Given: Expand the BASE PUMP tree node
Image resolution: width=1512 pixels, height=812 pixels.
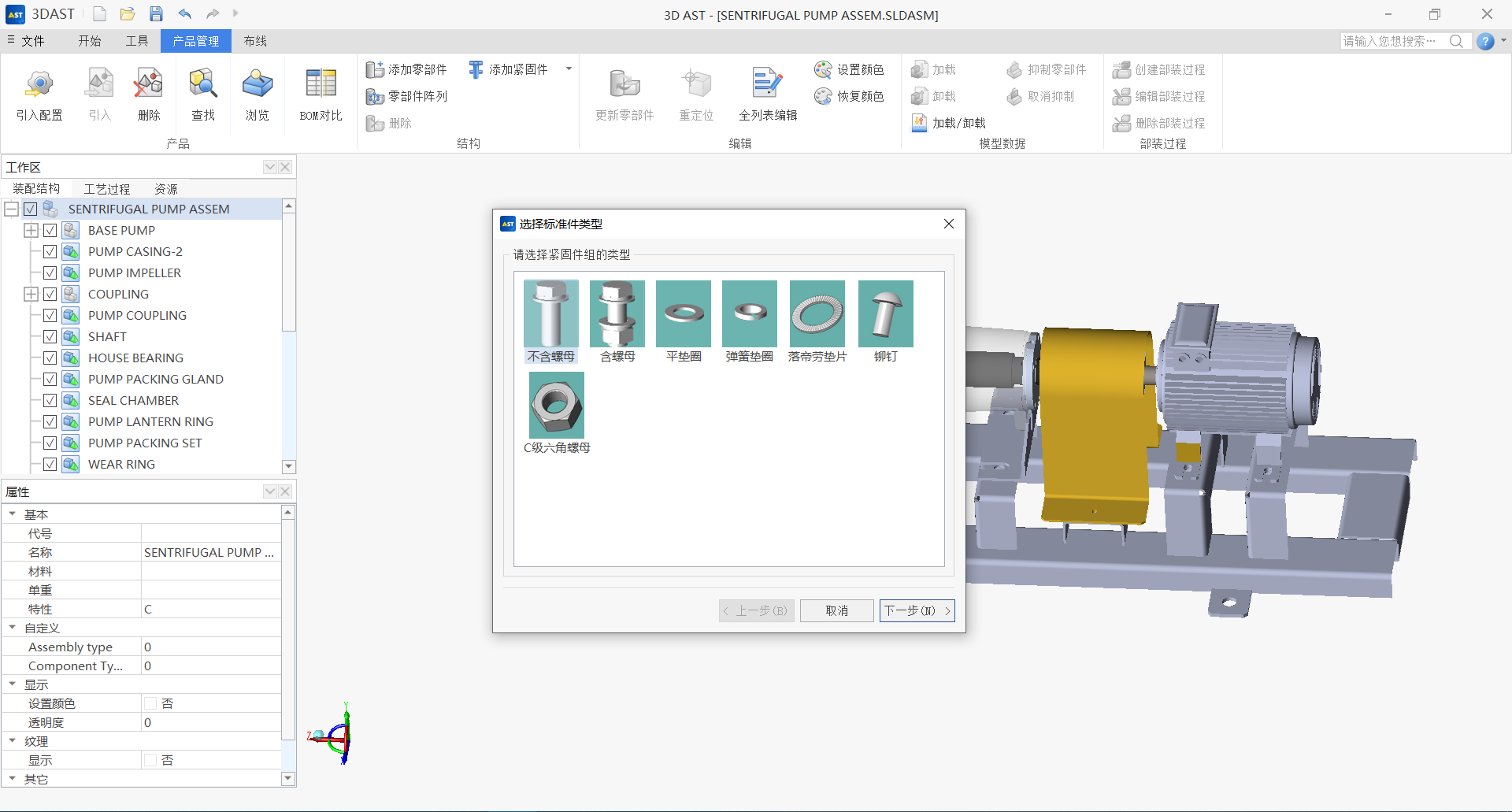Looking at the screenshot, I should tap(31, 231).
